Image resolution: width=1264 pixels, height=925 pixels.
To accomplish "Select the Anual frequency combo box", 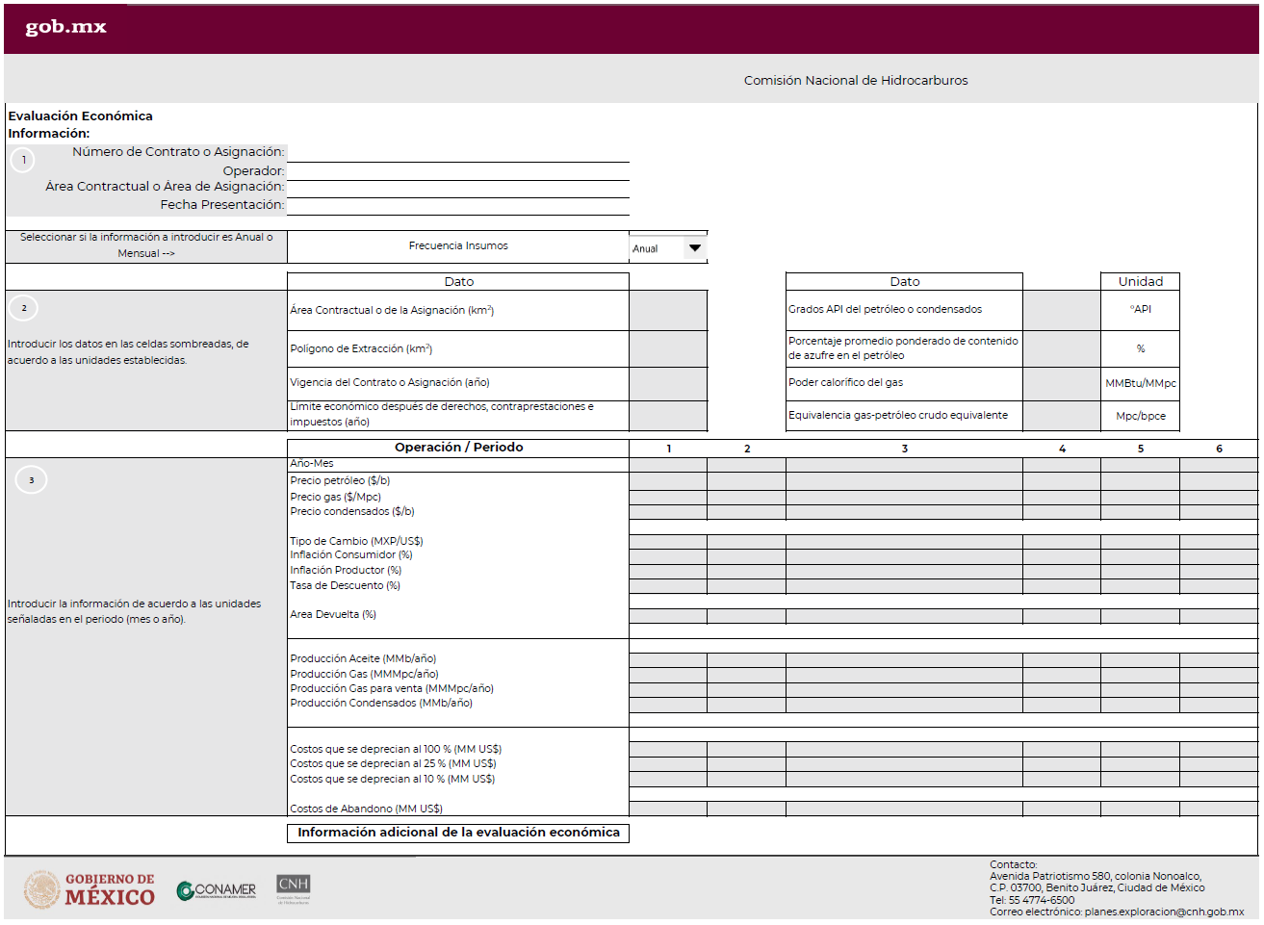I will [x=657, y=248].
